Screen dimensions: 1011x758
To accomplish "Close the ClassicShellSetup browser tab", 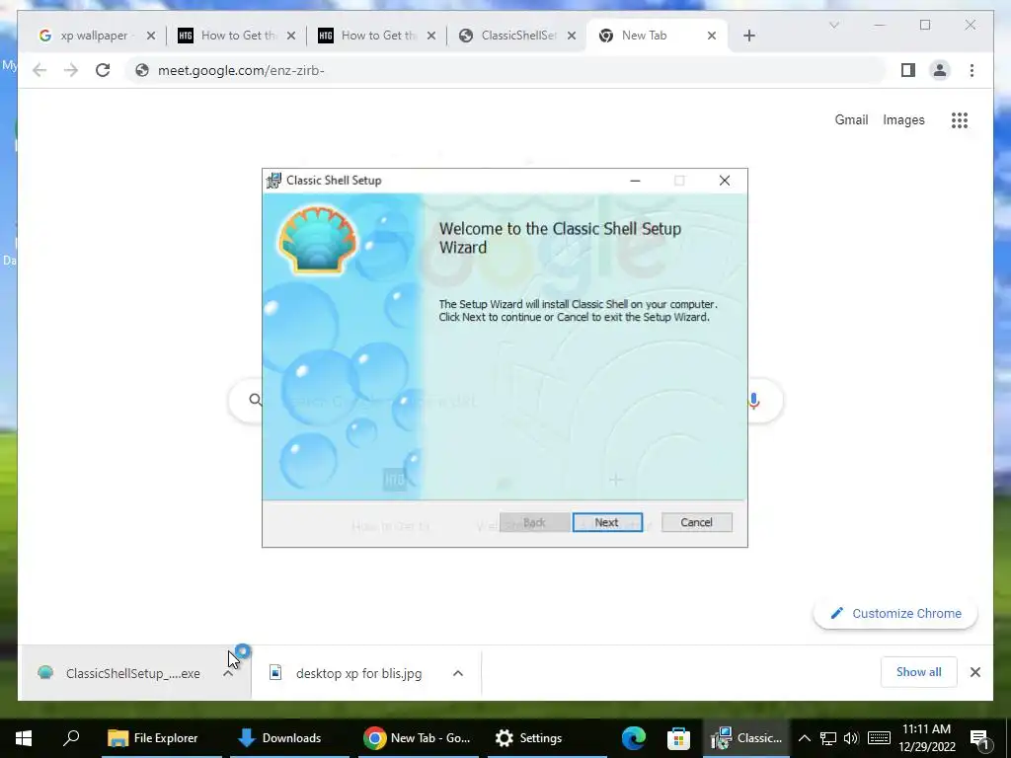I will (x=572, y=36).
